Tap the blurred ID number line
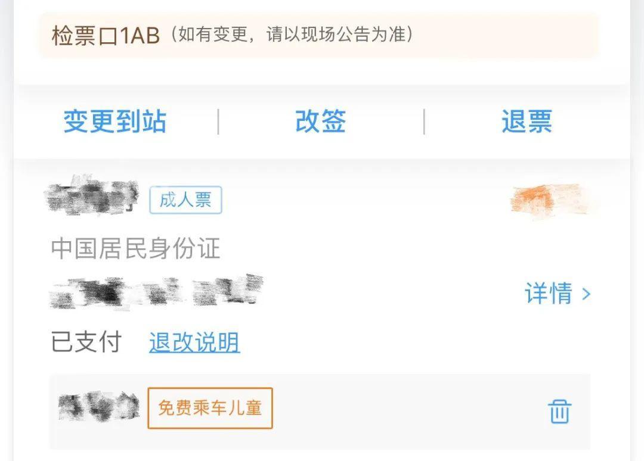The image size is (644, 461). click(x=156, y=292)
